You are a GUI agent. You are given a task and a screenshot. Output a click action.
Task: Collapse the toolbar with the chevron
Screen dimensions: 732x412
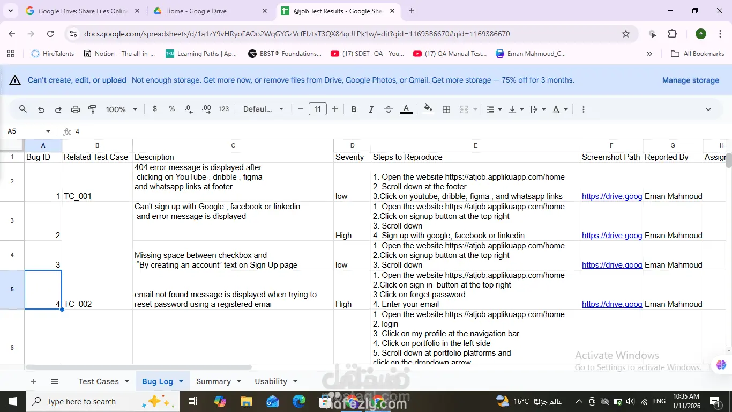click(x=708, y=109)
